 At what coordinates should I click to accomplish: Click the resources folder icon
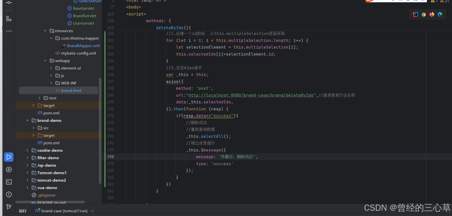pyautogui.click(x=52, y=31)
